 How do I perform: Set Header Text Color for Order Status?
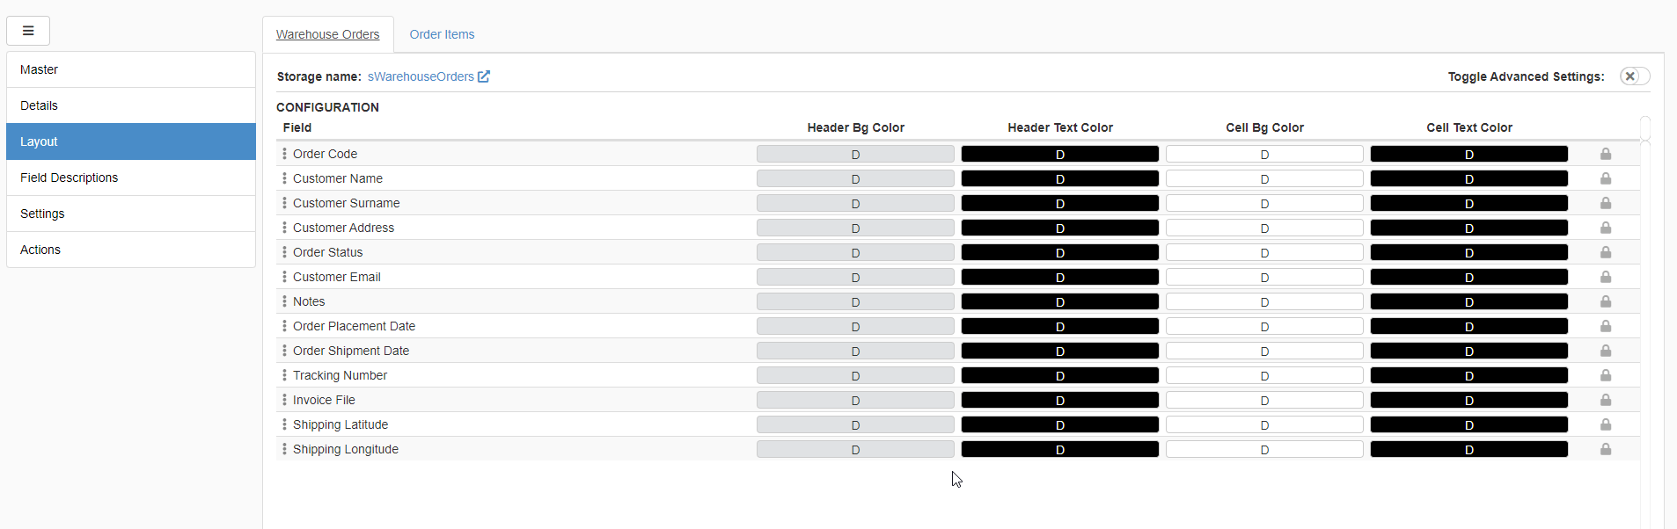pyautogui.click(x=1059, y=252)
